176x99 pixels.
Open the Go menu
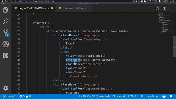pyautogui.click(x=30, y=1)
